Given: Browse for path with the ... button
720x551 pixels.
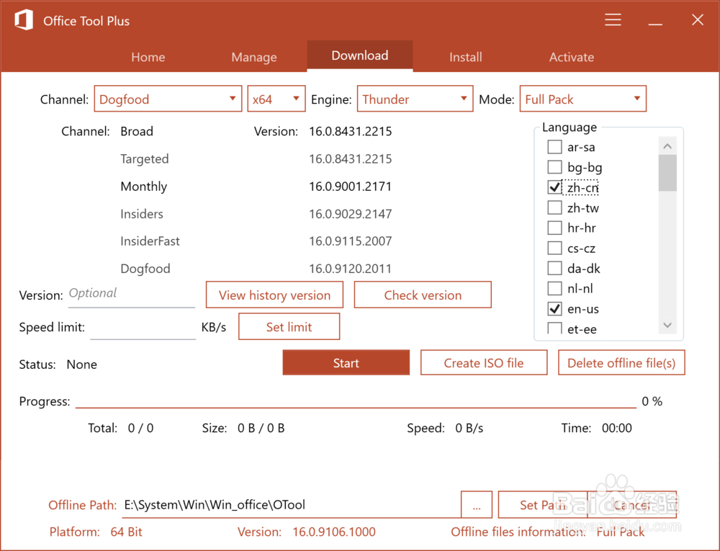Looking at the screenshot, I should coord(477,505).
